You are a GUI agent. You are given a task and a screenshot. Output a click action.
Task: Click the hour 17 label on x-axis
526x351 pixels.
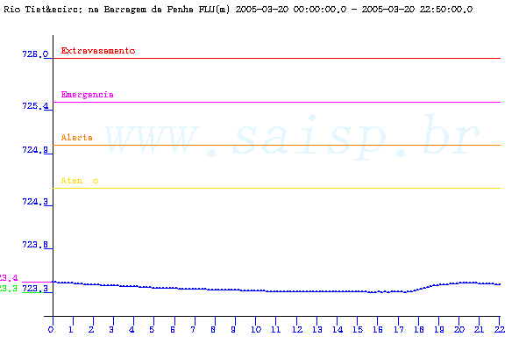399,330
